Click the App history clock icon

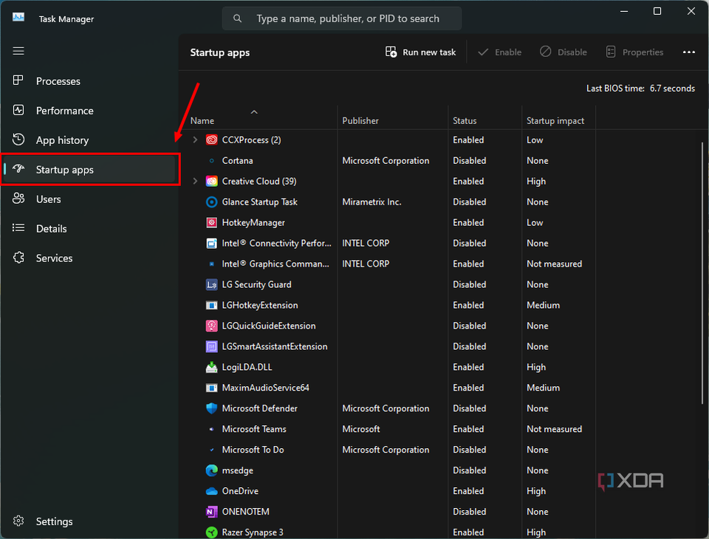[x=18, y=140]
